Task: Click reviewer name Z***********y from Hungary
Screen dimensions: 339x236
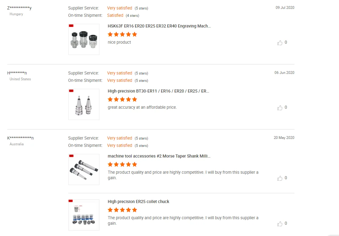Action: [x=19, y=8]
